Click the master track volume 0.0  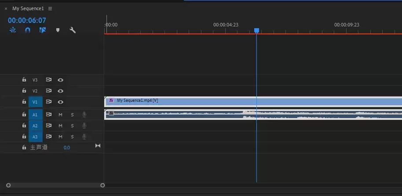pos(67,148)
